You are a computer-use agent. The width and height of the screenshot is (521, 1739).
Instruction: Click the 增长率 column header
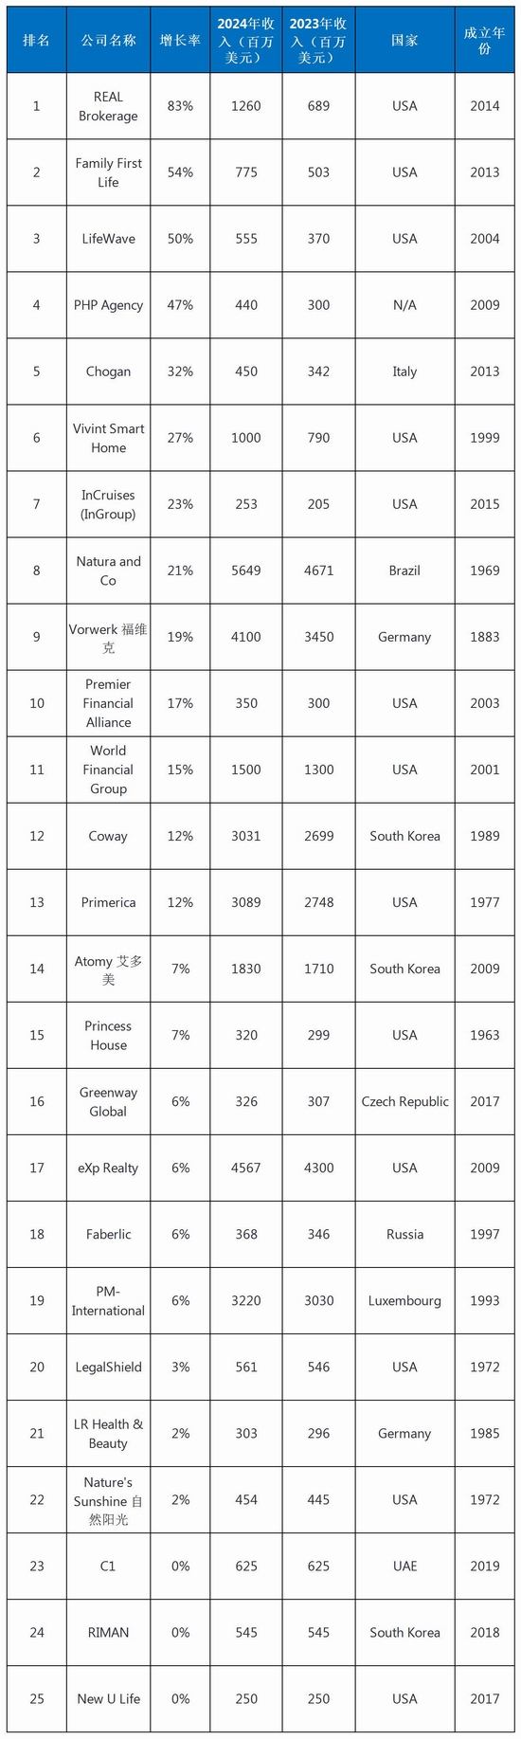[x=180, y=41]
